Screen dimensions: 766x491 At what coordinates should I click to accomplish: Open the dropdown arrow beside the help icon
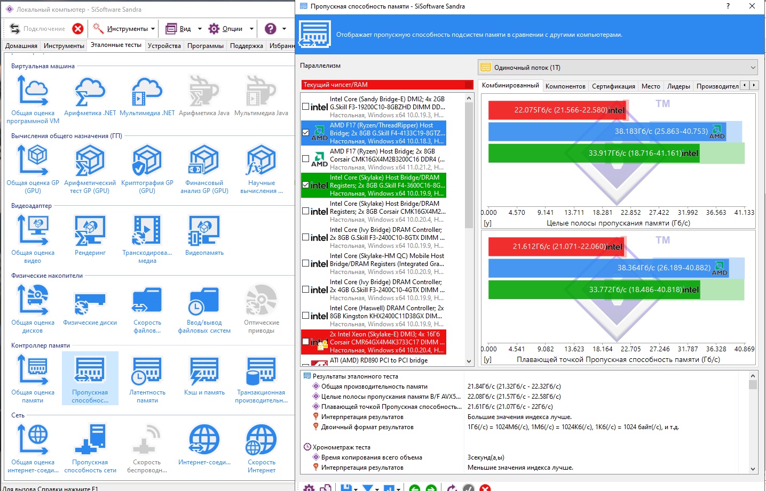point(284,29)
